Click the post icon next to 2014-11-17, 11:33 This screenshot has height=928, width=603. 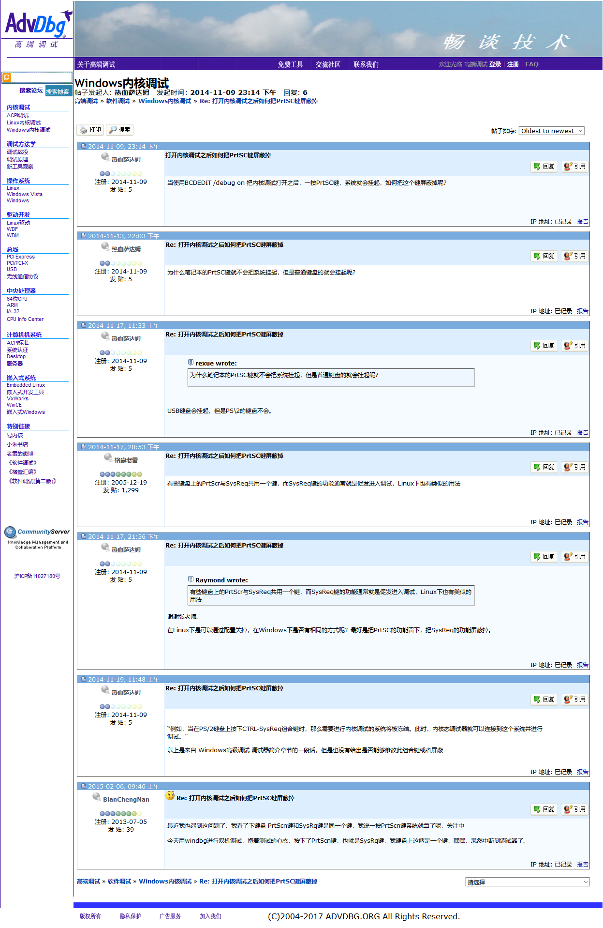tap(84, 325)
